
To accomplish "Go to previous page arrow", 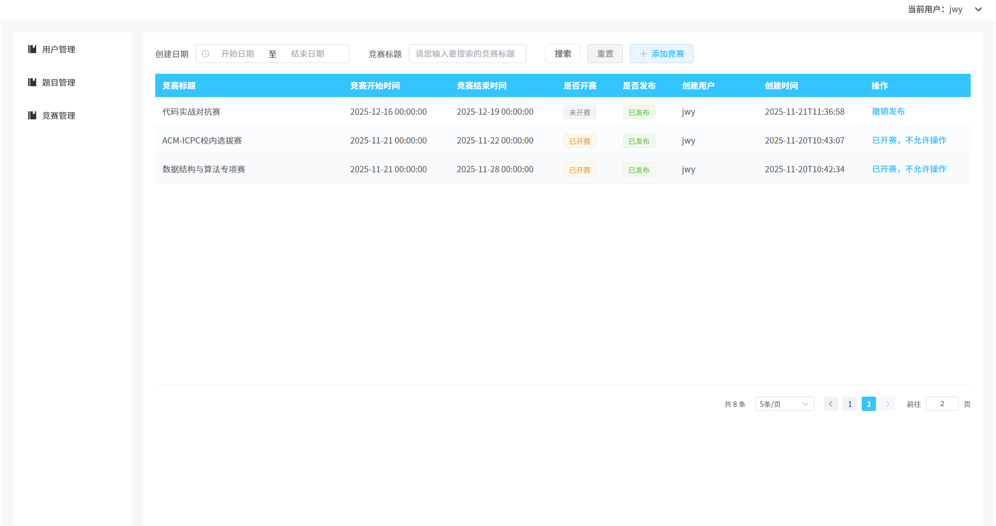I will 831,404.
